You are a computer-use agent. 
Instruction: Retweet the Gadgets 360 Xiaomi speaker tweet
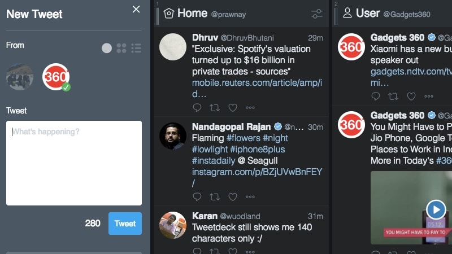click(x=393, y=97)
